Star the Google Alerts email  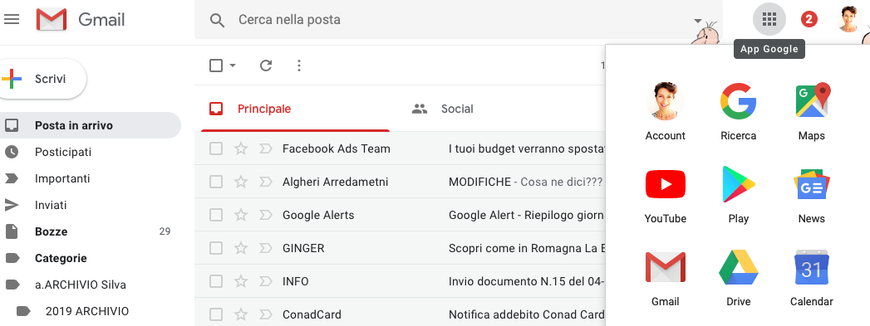[241, 215]
